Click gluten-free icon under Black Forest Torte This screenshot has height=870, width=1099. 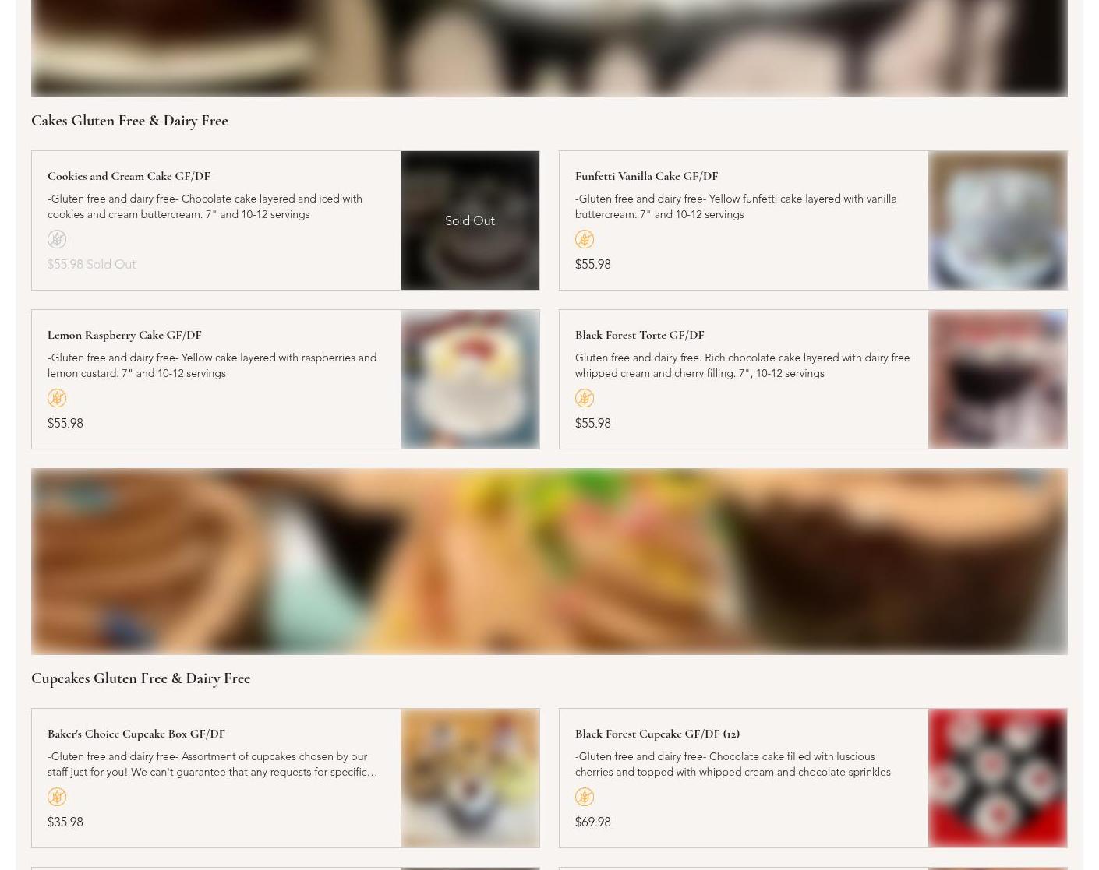pyautogui.click(x=585, y=398)
